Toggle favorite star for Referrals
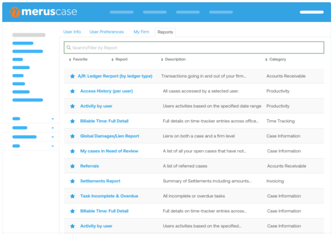Image resolution: width=333 pixels, height=235 pixels. point(72,166)
